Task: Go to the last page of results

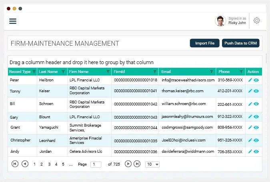Action: [x=137, y=164]
